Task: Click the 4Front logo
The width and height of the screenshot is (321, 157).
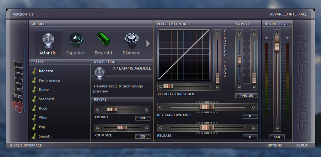Action: tap(18, 87)
